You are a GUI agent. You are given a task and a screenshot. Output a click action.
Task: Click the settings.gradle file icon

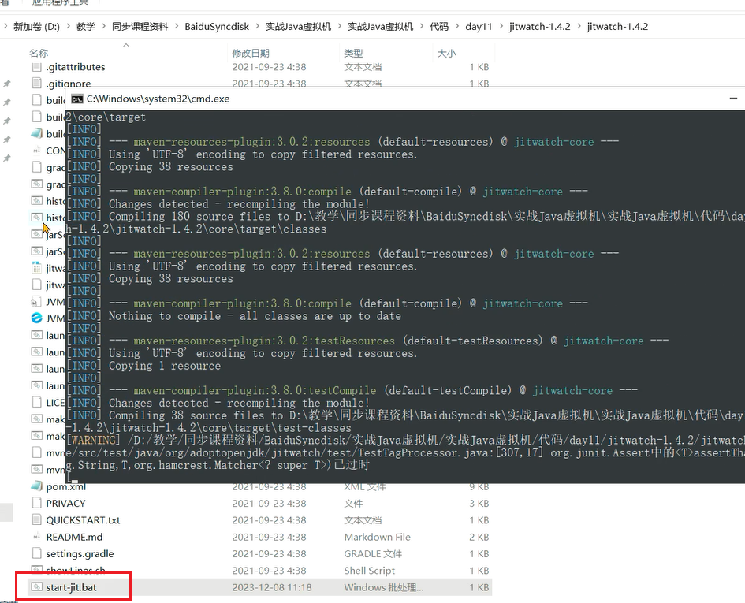(x=36, y=553)
